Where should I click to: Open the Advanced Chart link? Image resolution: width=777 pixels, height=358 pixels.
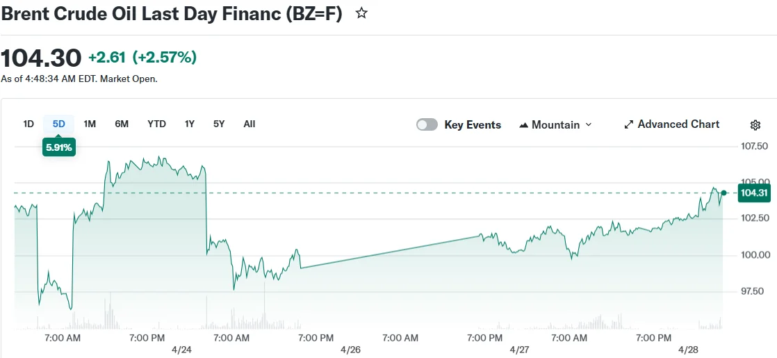pyautogui.click(x=678, y=124)
